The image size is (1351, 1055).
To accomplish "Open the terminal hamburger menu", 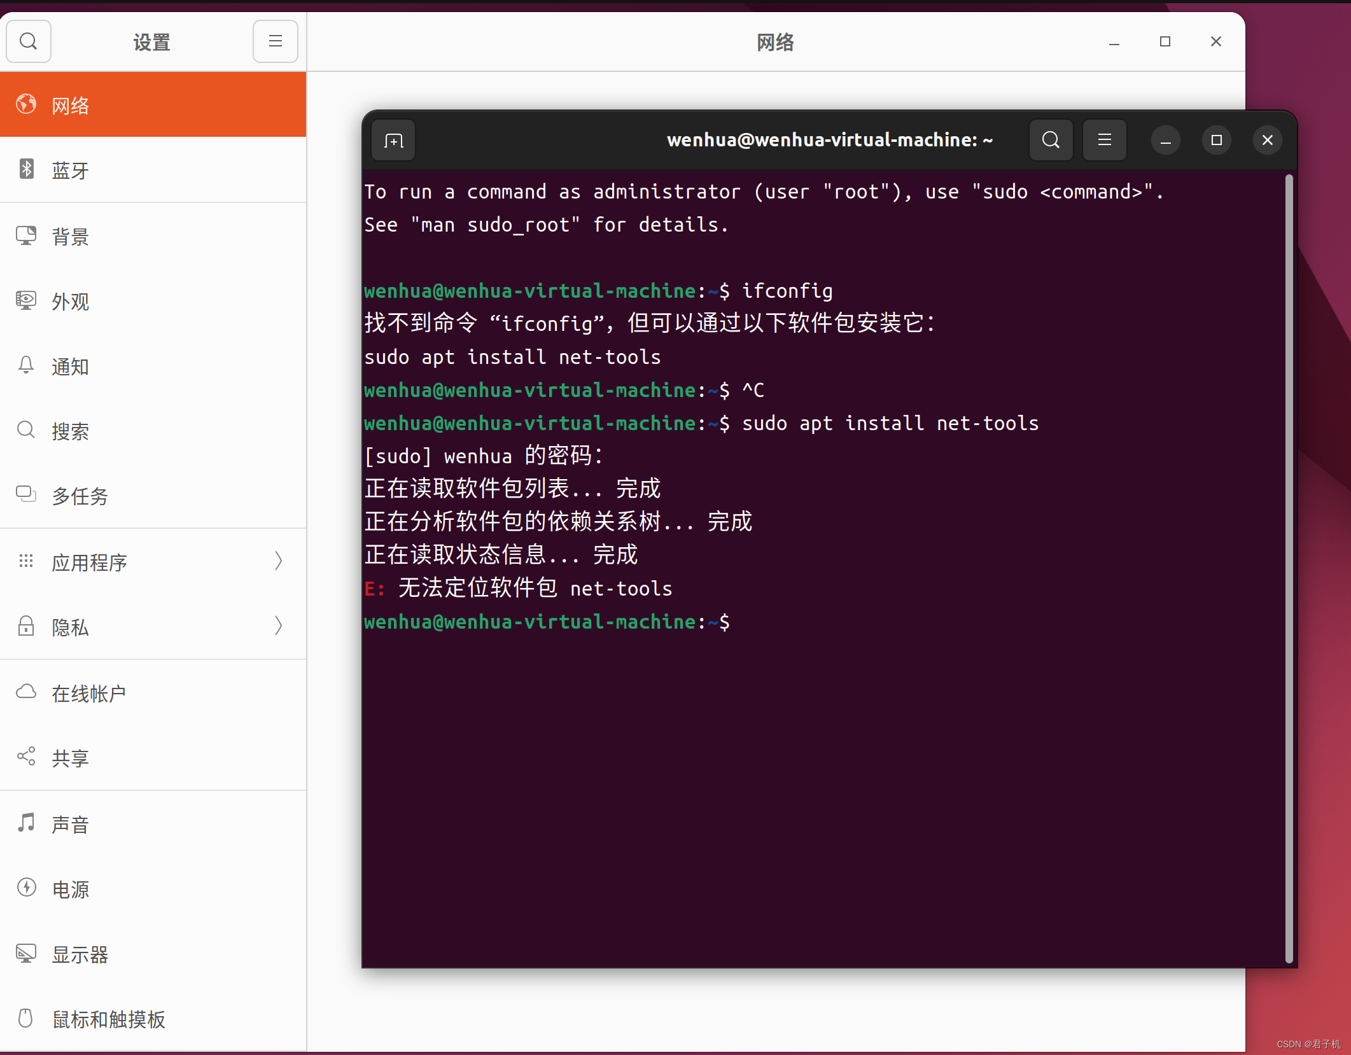I will 1105,140.
